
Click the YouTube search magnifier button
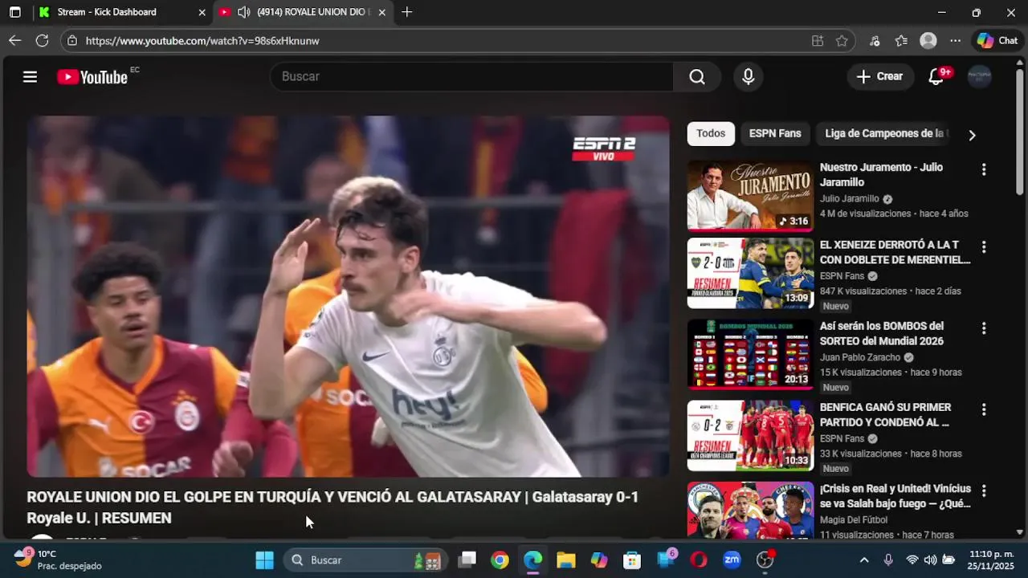pos(697,76)
